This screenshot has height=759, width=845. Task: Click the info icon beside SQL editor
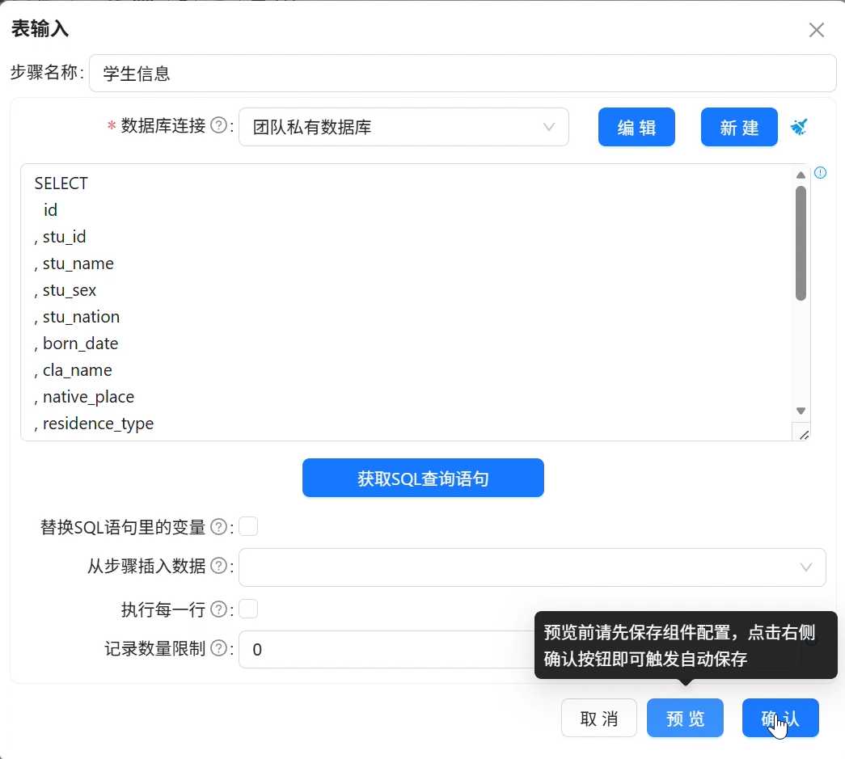click(820, 172)
